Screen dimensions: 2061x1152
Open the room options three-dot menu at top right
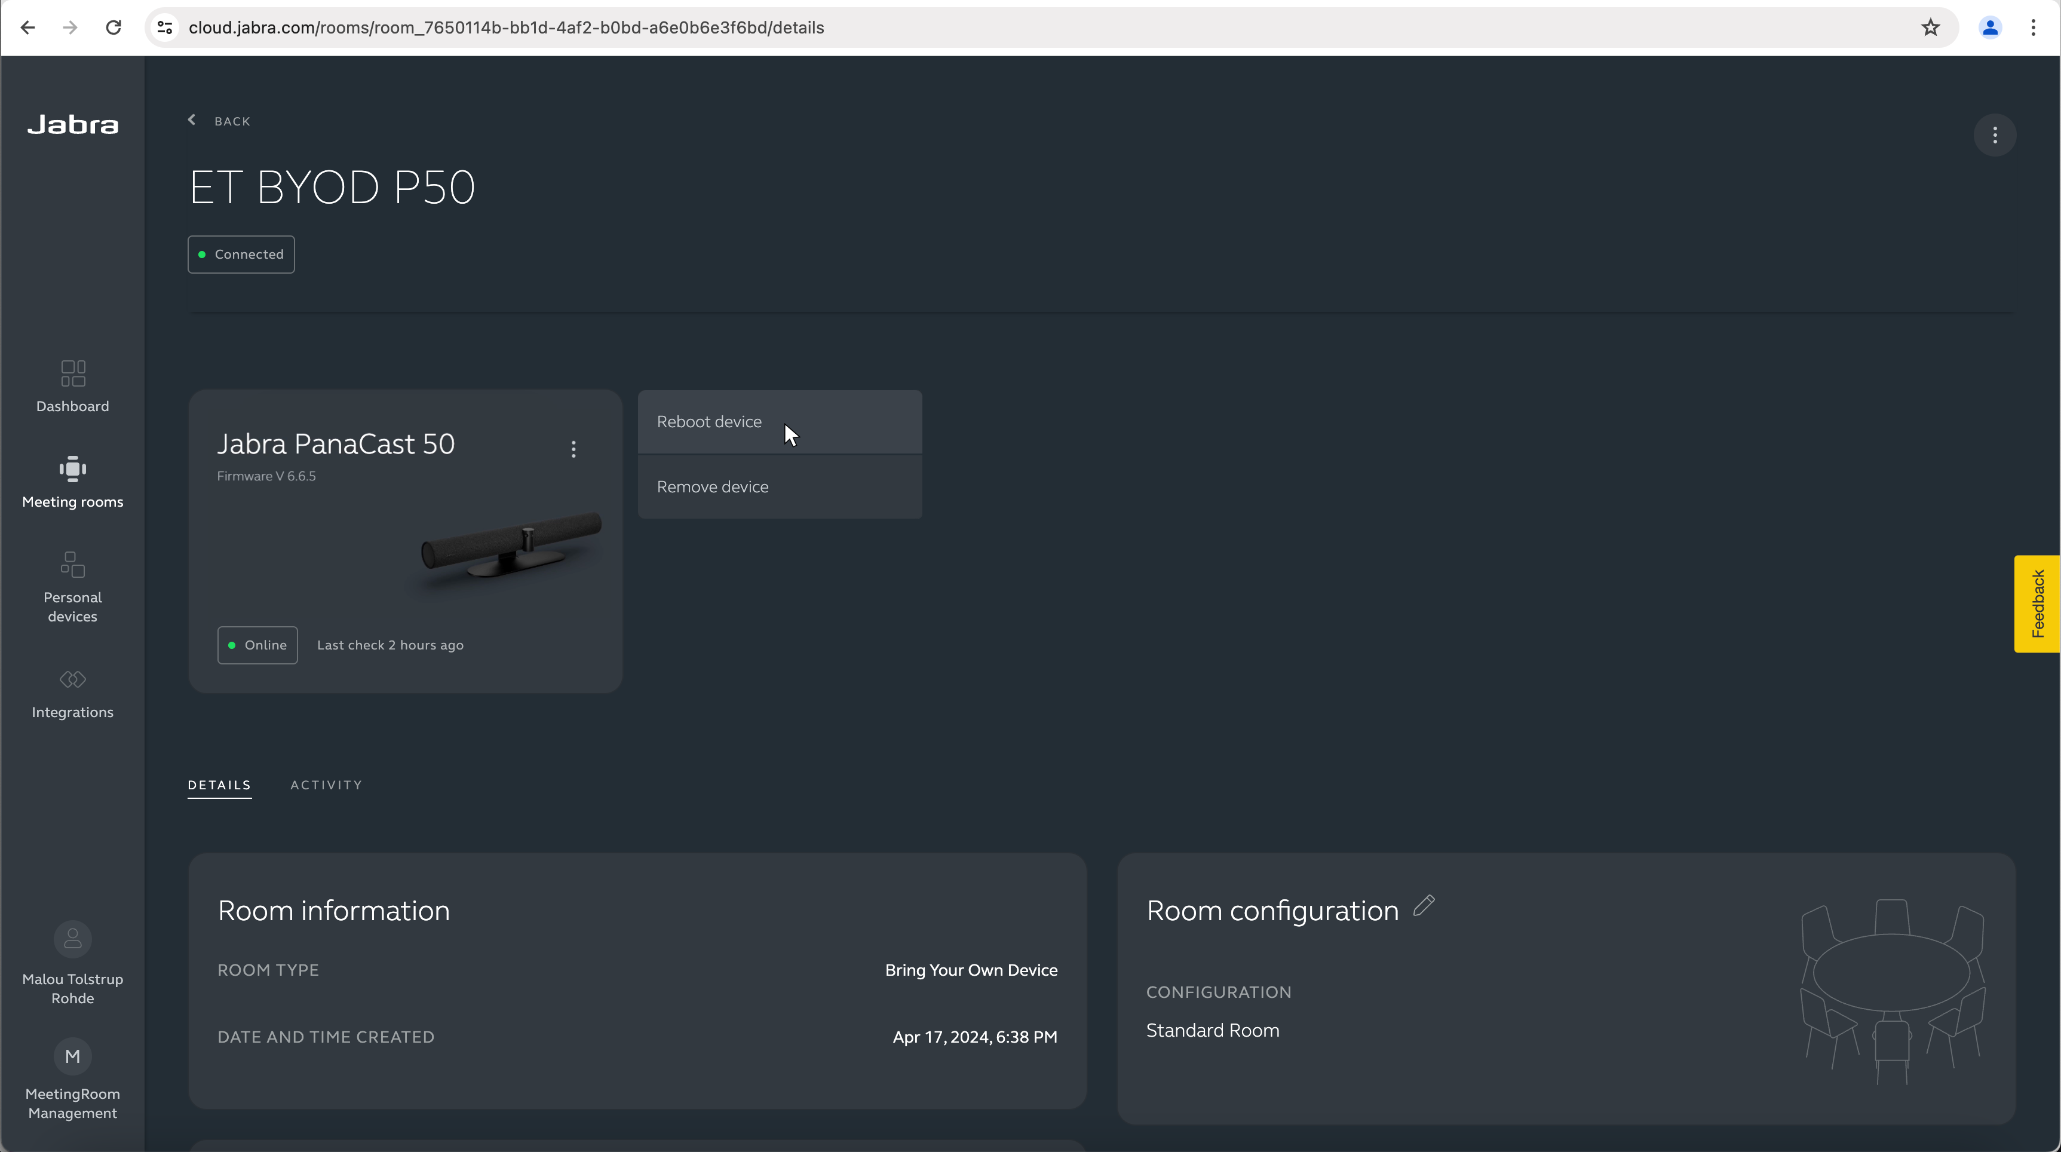point(1995,135)
